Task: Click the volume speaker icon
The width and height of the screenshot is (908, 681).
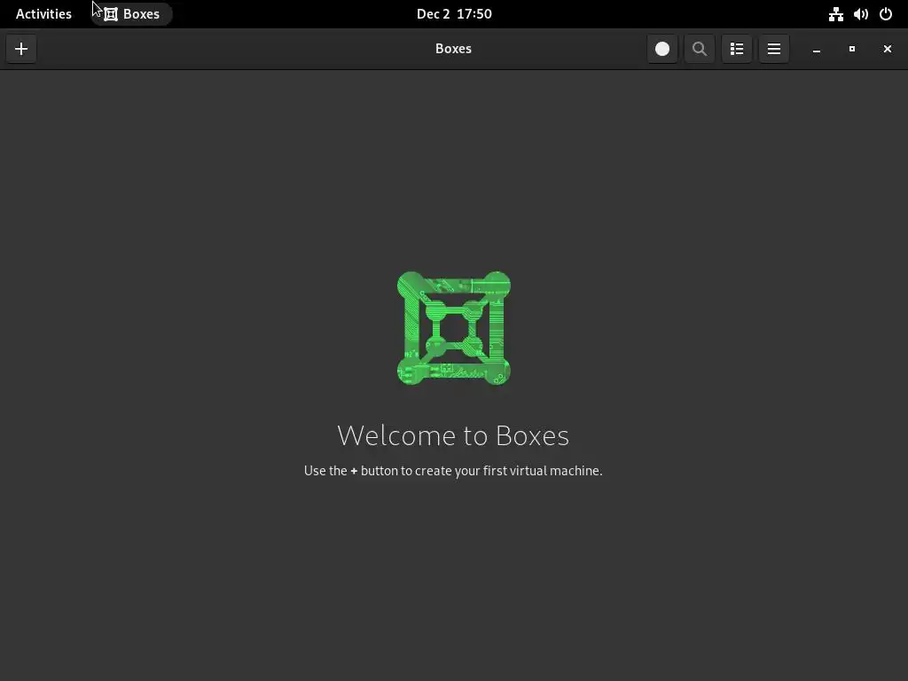Action: [860, 14]
